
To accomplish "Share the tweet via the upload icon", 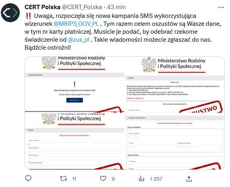I will [189, 179].
